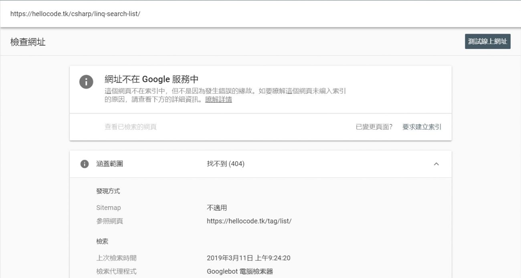Click the 測試線上網址 button
The width and height of the screenshot is (521, 278).
coord(488,41)
